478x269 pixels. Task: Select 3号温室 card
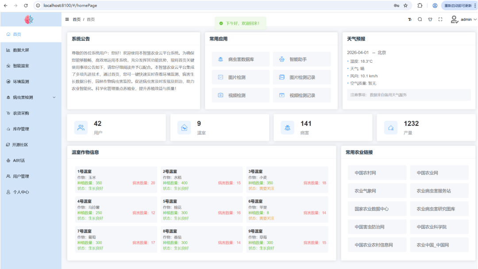pyautogui.click(x=287, y=180)
